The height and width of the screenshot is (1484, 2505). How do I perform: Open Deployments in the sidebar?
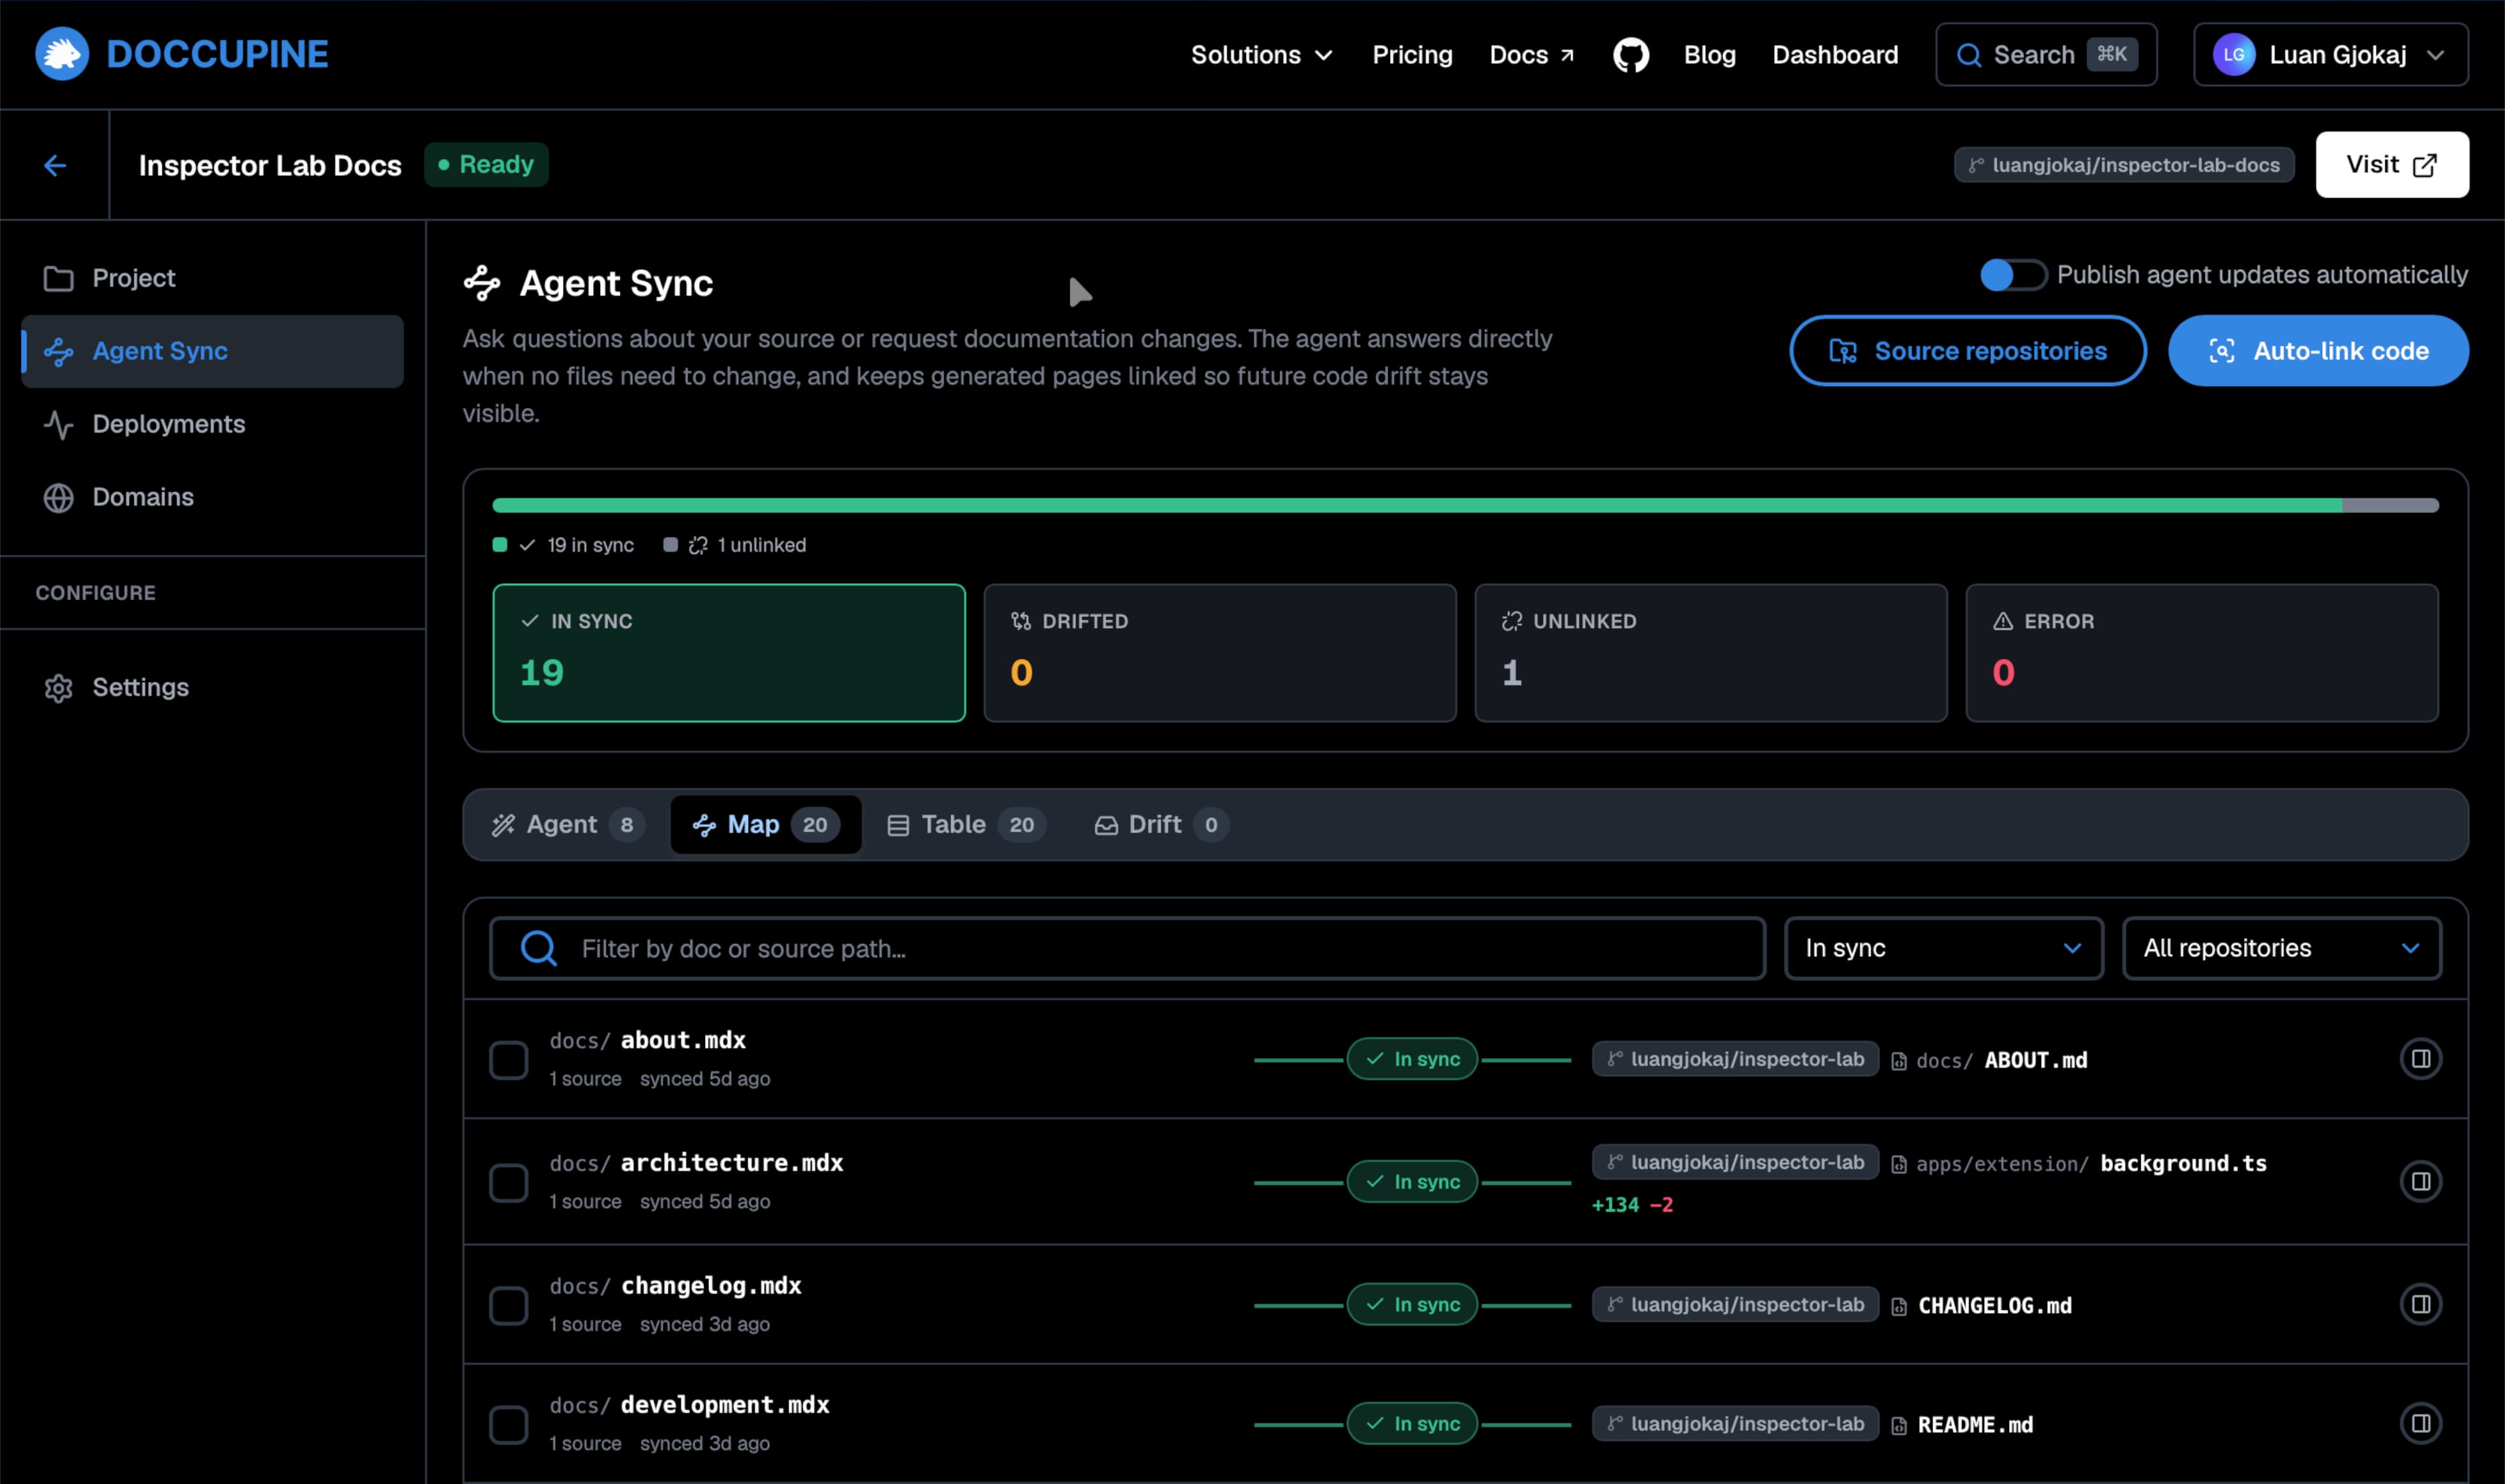212,425
